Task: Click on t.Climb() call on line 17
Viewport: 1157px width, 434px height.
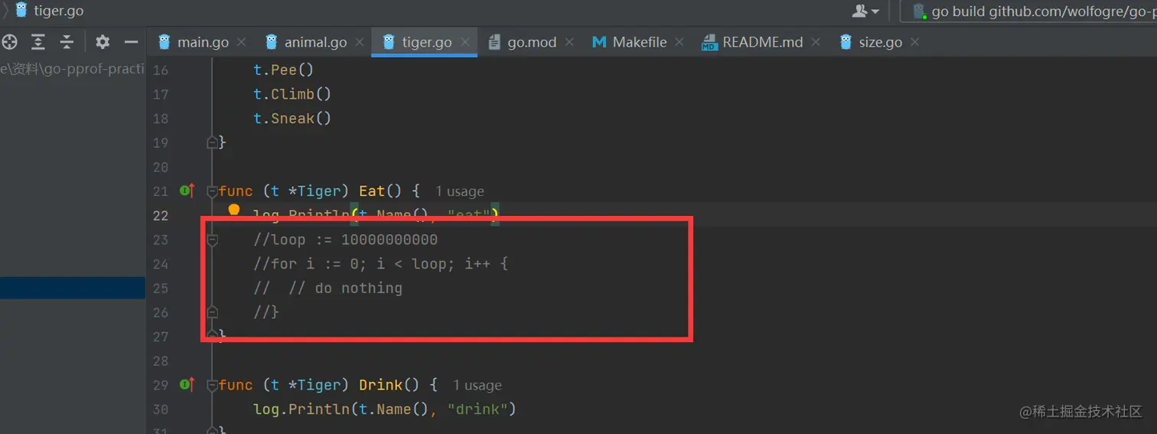Action: pyautogui.click(x=292, y=94)
